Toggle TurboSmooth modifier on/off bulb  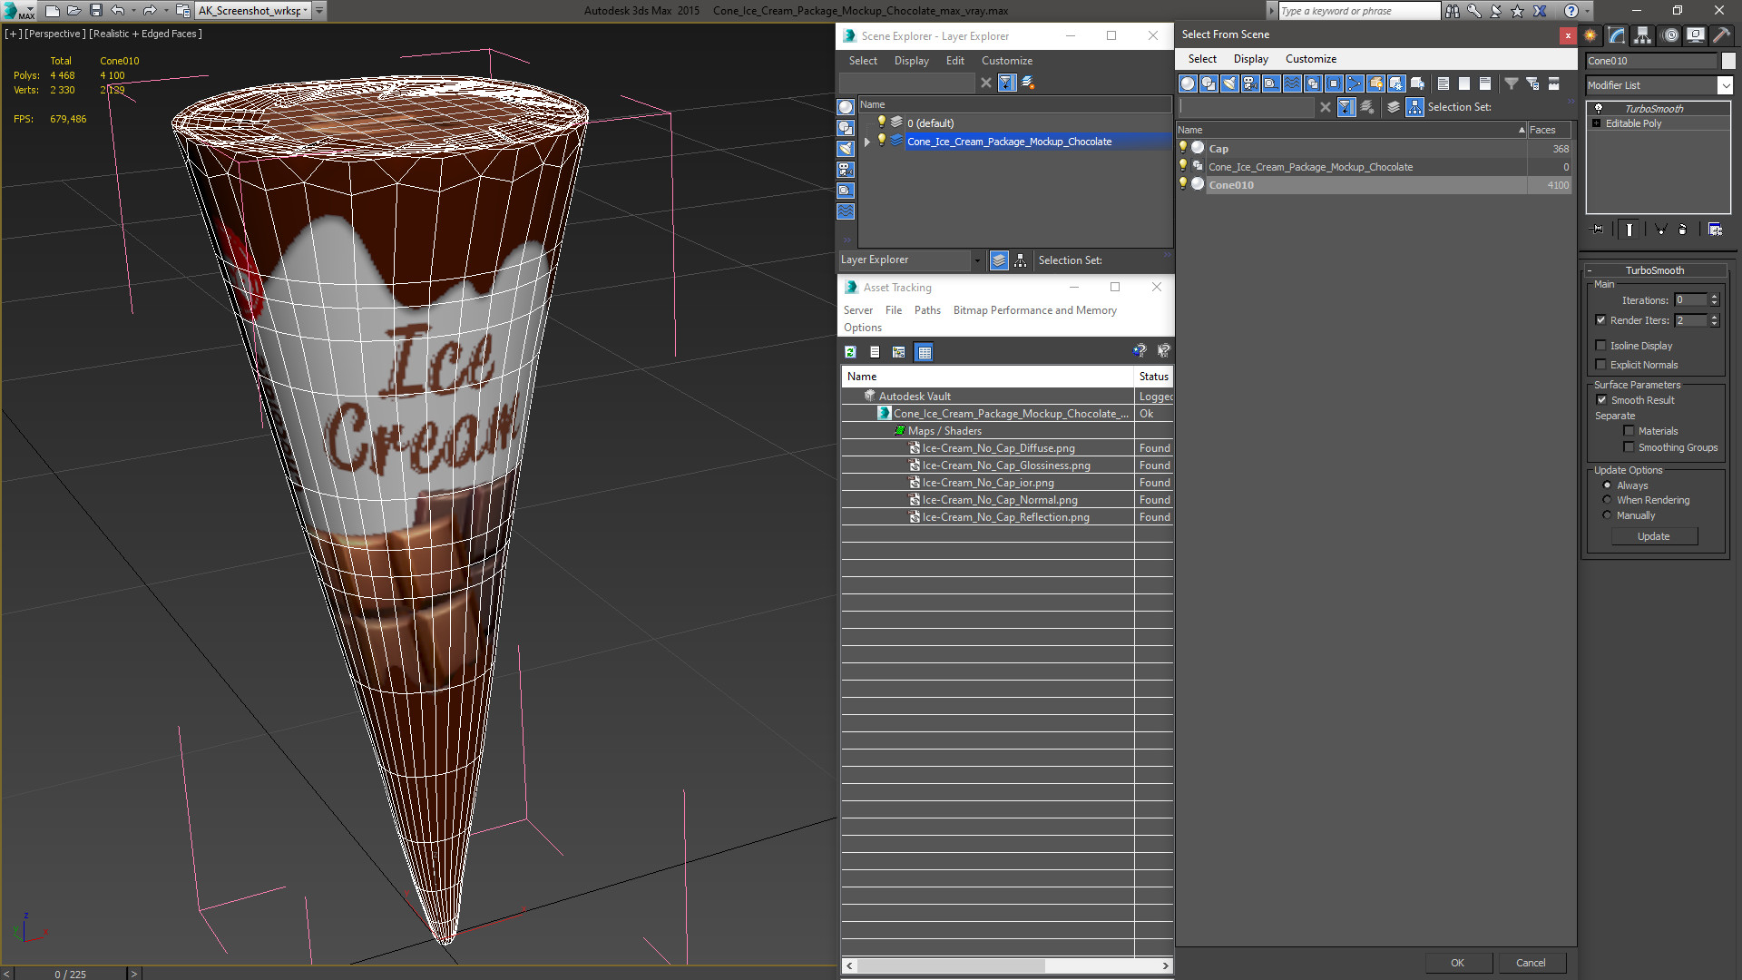pos(1599,108)
